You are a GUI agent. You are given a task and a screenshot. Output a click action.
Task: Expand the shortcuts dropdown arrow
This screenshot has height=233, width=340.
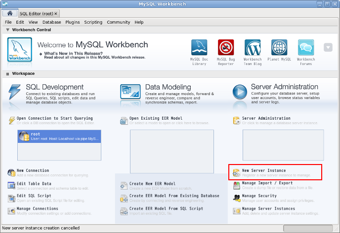[328, 47]
